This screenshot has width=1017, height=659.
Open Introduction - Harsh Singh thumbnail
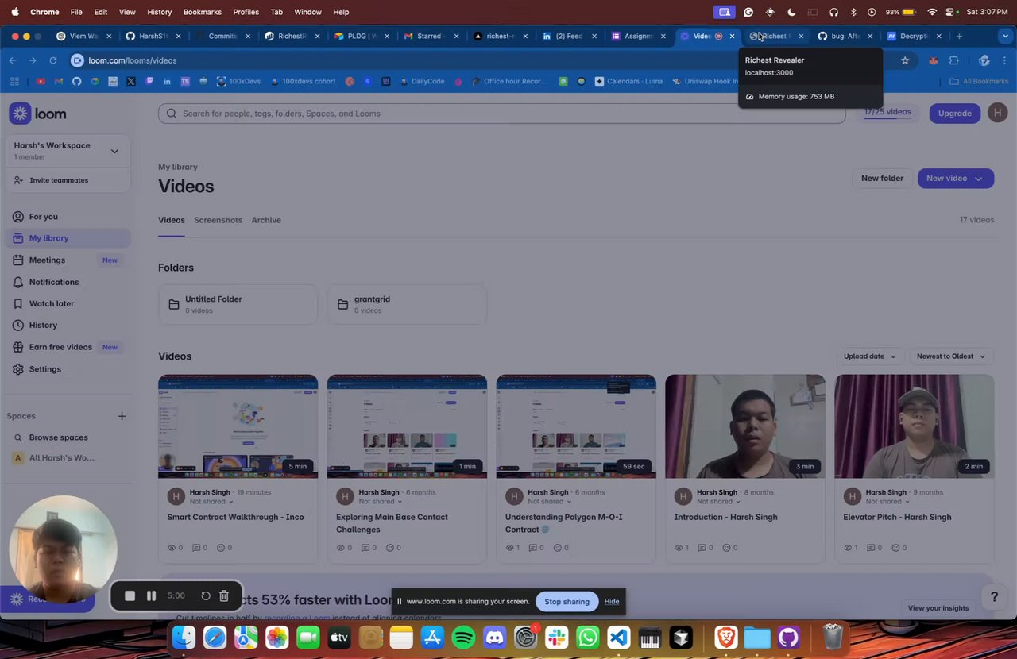pos(744,426)
